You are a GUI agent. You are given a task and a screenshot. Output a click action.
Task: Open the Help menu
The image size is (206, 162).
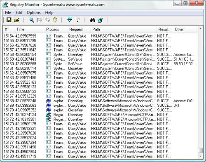[x=49, y=13]
